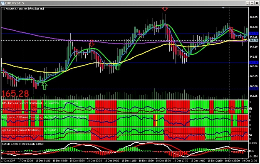Click the 18 Dec 17:30 time label
260x164 pixels.
coord(181,161)
